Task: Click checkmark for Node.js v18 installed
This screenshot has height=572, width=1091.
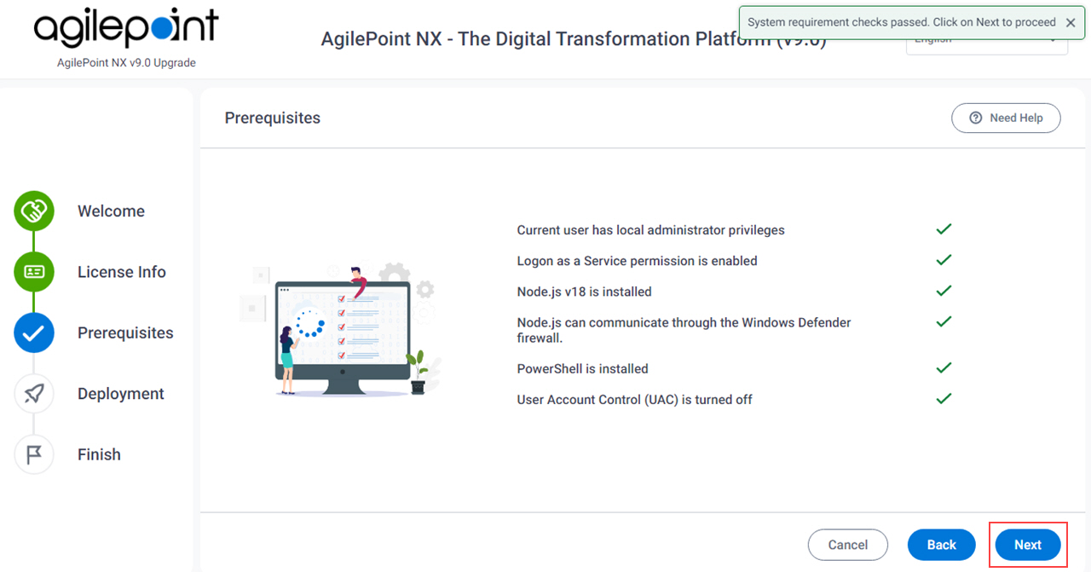Action: 944,291
